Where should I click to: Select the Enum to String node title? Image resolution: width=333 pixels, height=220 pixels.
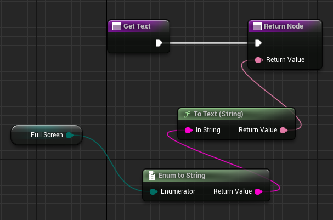pos(182,176)
